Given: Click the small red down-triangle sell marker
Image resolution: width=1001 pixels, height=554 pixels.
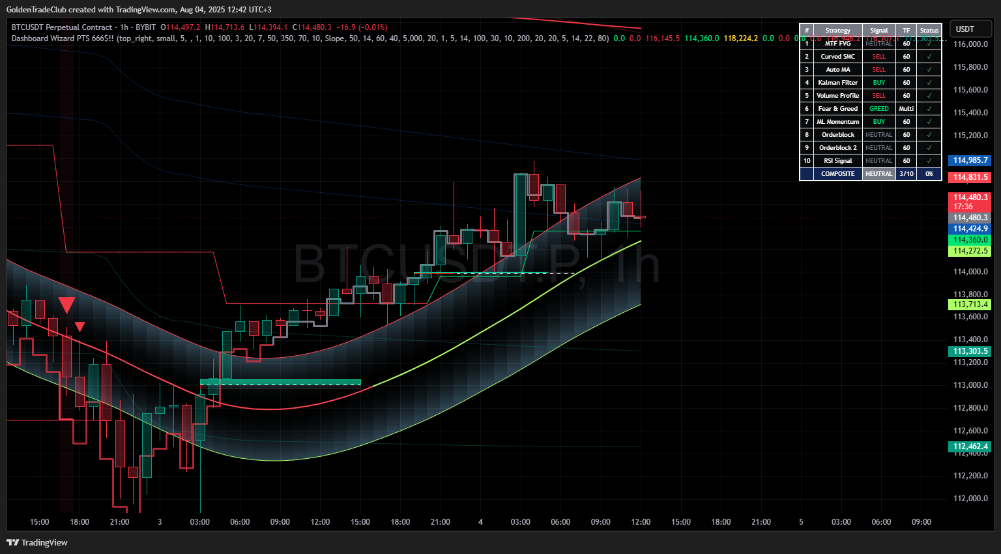Looking at the screenshot, I should click(80, 327).
